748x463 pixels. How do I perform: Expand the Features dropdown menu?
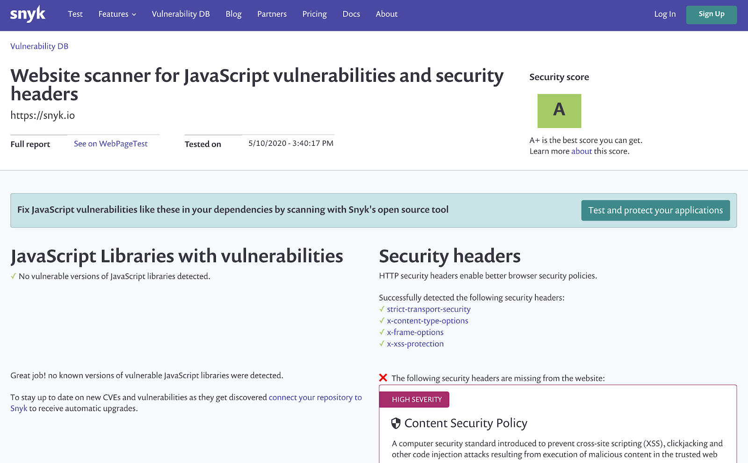click(117, 14)
